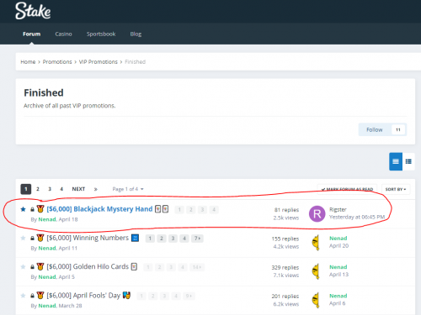The image size is (421, 315).
Task: Open Rigster's avatar
Action: point(317,213)
